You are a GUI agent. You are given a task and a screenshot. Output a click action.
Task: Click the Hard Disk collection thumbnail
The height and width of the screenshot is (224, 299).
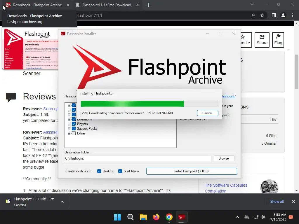(269, 186)
